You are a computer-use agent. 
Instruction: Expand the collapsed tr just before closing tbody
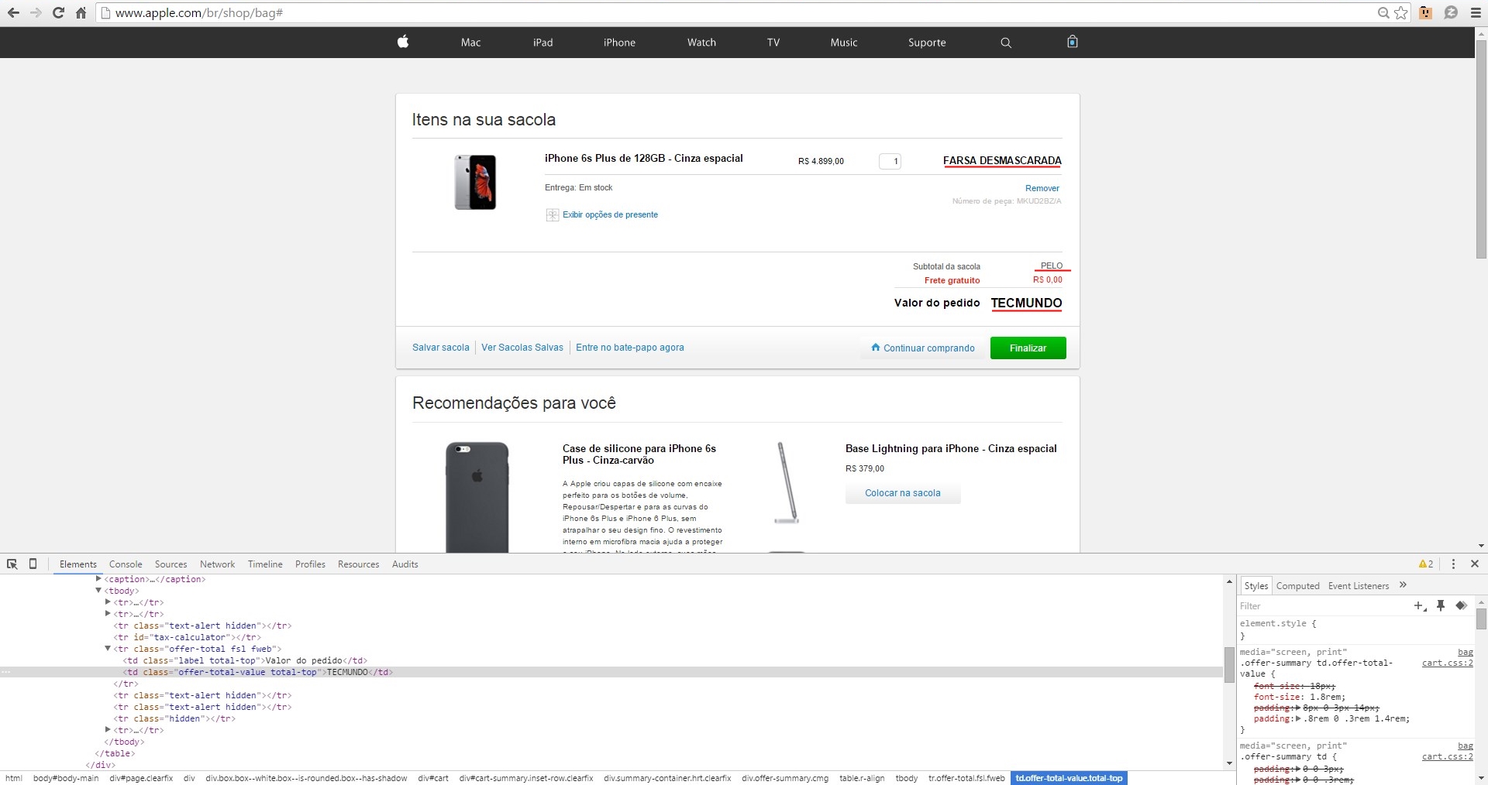tap(108, 729)
